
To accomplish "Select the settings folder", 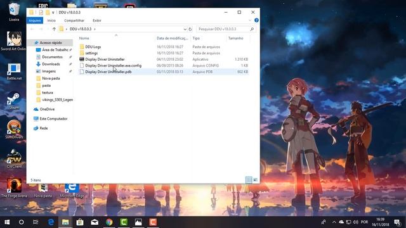I will 91,53.
